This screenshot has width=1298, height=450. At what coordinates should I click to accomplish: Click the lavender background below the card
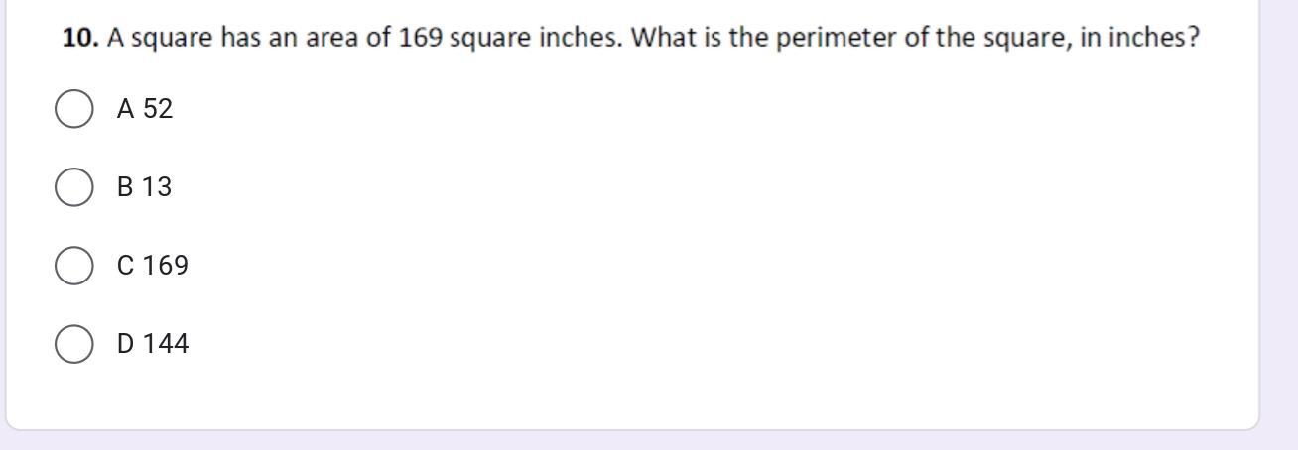pos(649,441)
